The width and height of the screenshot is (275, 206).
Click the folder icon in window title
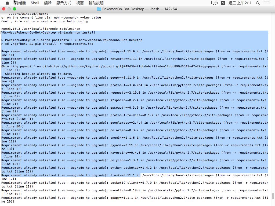(99, 9)
